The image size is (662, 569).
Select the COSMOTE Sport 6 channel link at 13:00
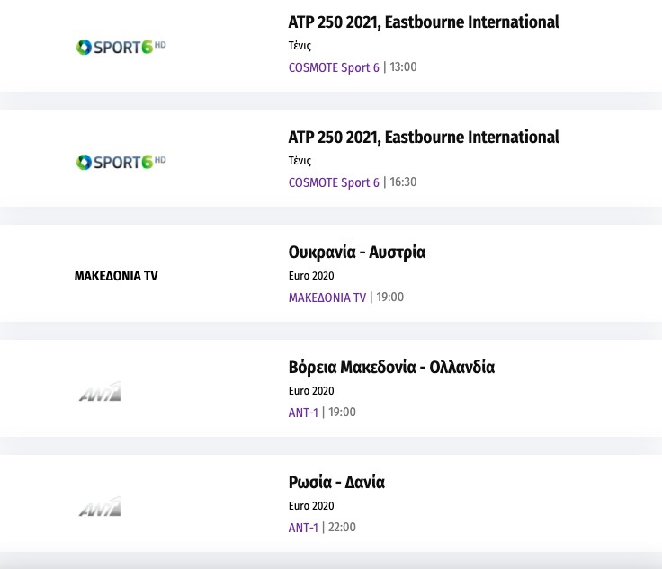pyautogui.click(x=334, y=68)
